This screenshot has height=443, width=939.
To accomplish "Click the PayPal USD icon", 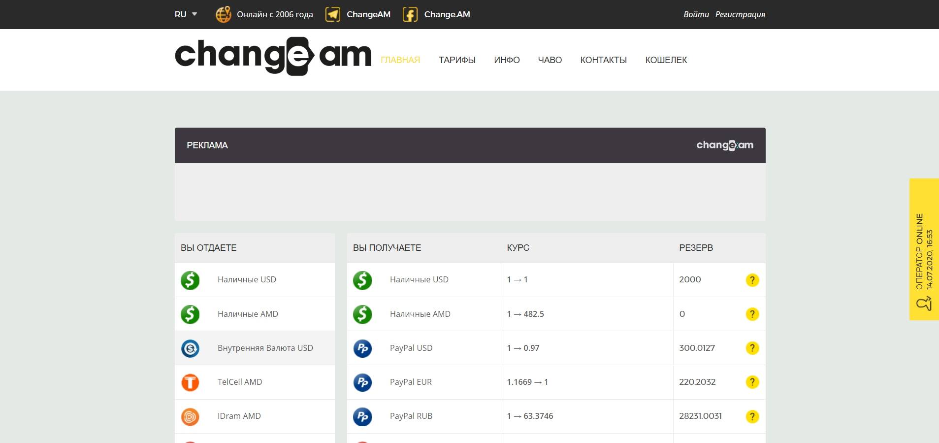I will [362, 348].
